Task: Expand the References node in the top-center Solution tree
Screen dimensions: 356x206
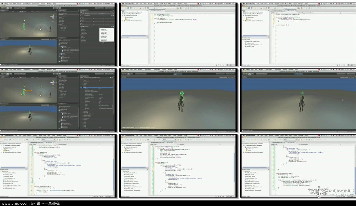Action: 124,17
